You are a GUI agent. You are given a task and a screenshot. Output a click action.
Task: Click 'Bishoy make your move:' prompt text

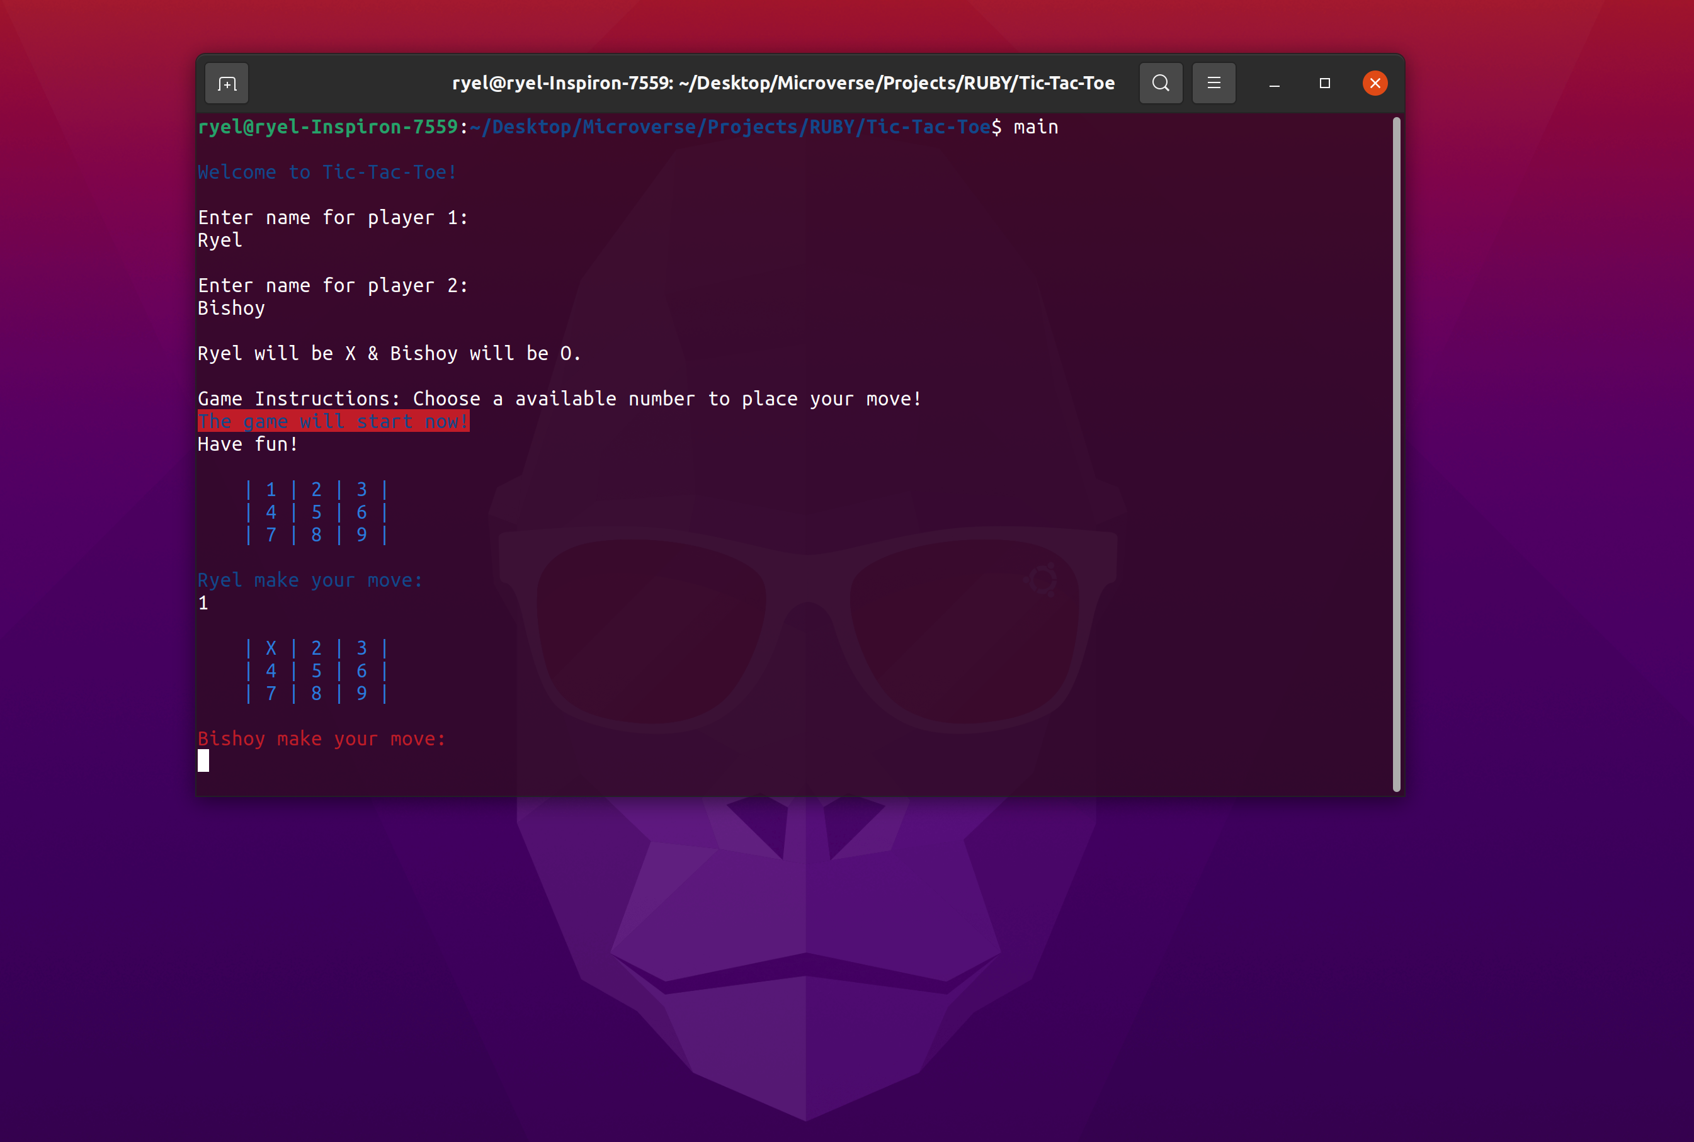point(321,738)
